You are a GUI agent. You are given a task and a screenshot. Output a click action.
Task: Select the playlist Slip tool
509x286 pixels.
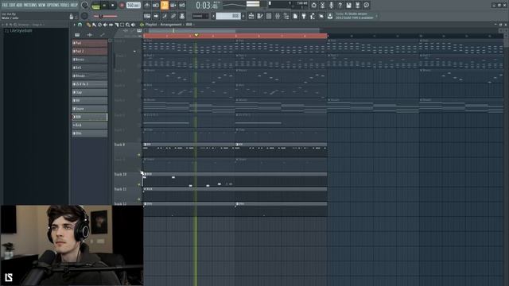pos(111,25)
